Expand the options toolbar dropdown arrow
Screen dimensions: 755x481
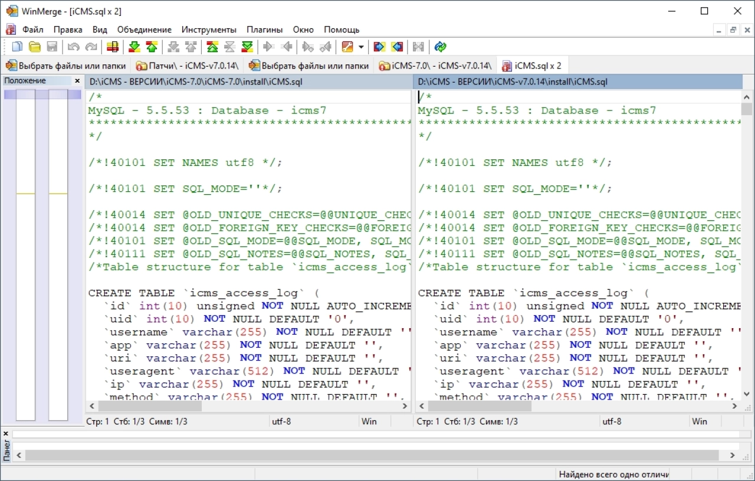coord(361,47)
